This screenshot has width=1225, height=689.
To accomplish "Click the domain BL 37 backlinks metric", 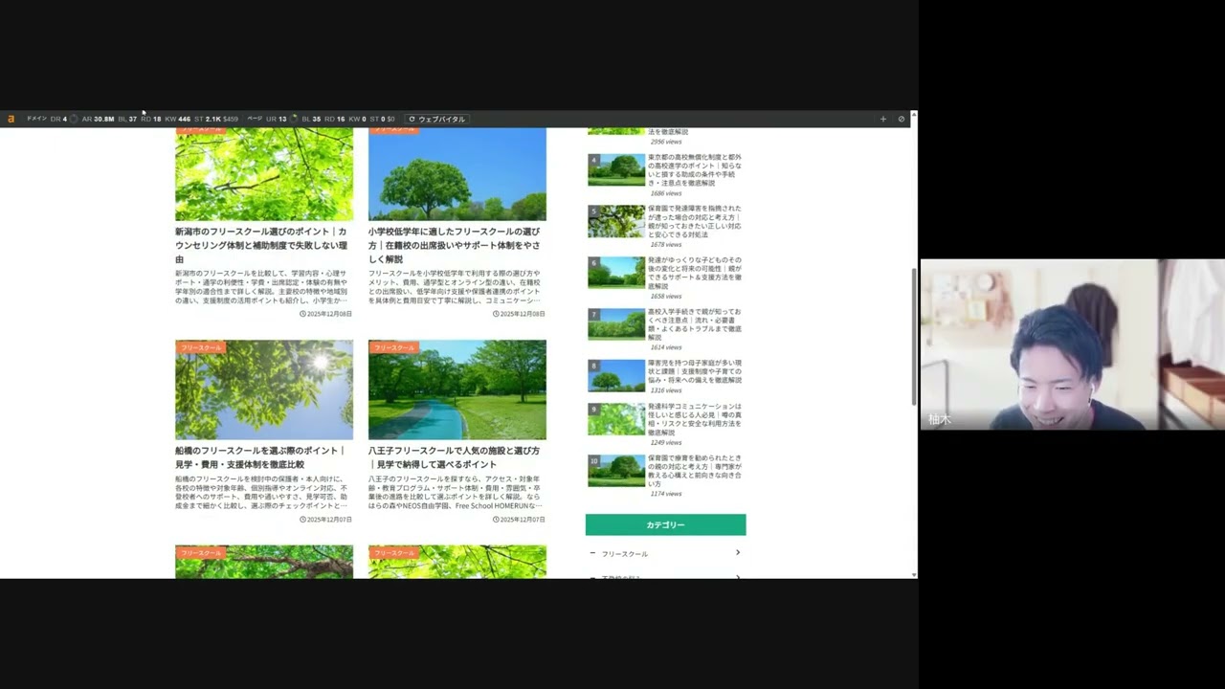I will (x=127, y=120).
